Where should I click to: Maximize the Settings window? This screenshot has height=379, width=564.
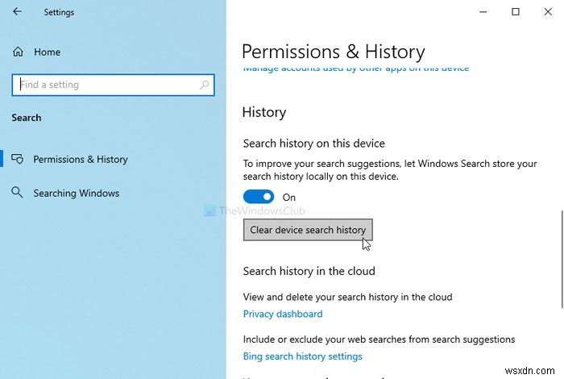[x=516, y=12]
